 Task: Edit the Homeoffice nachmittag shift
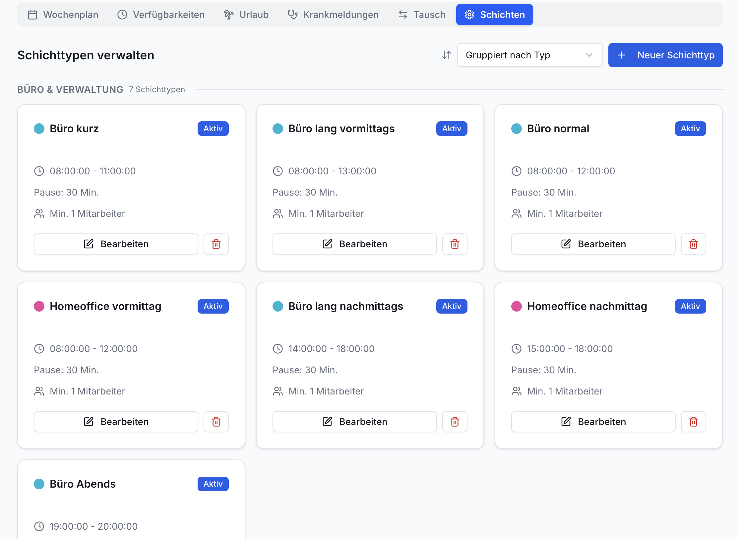[x=593, y=422]
